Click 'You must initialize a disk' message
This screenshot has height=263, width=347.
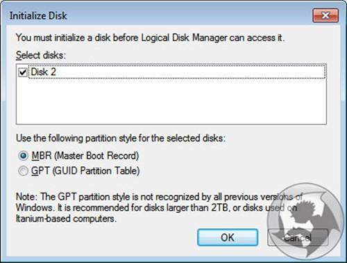click(150, 38)
